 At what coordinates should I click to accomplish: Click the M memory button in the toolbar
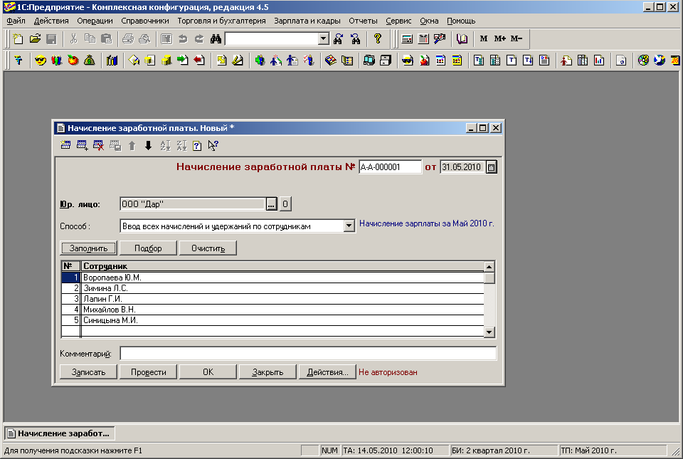click(x=484, y=38)
